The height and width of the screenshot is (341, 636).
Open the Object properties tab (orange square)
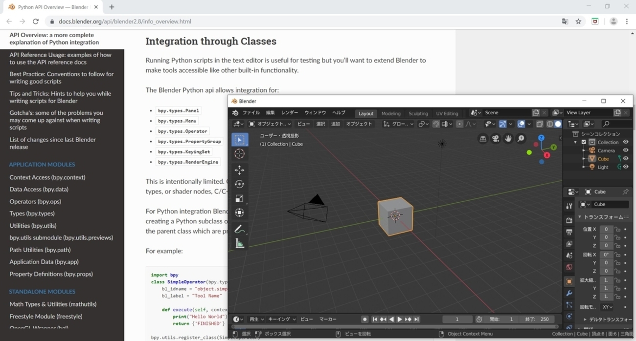click(x=569, y=281)
